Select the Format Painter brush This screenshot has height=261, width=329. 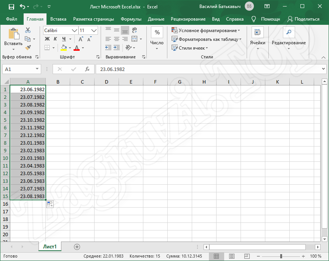28,47
